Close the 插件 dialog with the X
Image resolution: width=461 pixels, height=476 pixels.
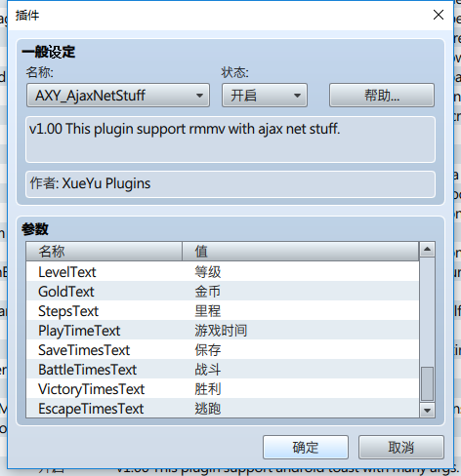point(439,15)
